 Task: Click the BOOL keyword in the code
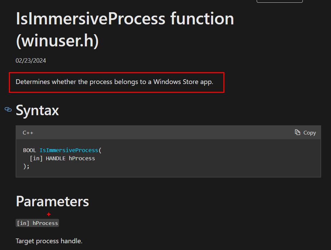30,150
